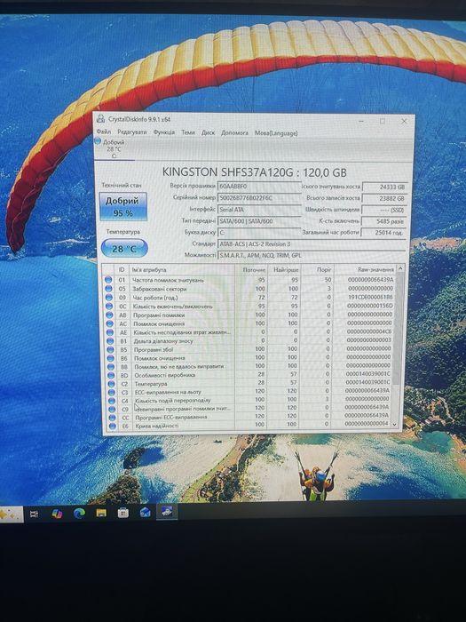Open the Диск menu
466x622 pixels.
pyautogui.click(x=208, y=133)
